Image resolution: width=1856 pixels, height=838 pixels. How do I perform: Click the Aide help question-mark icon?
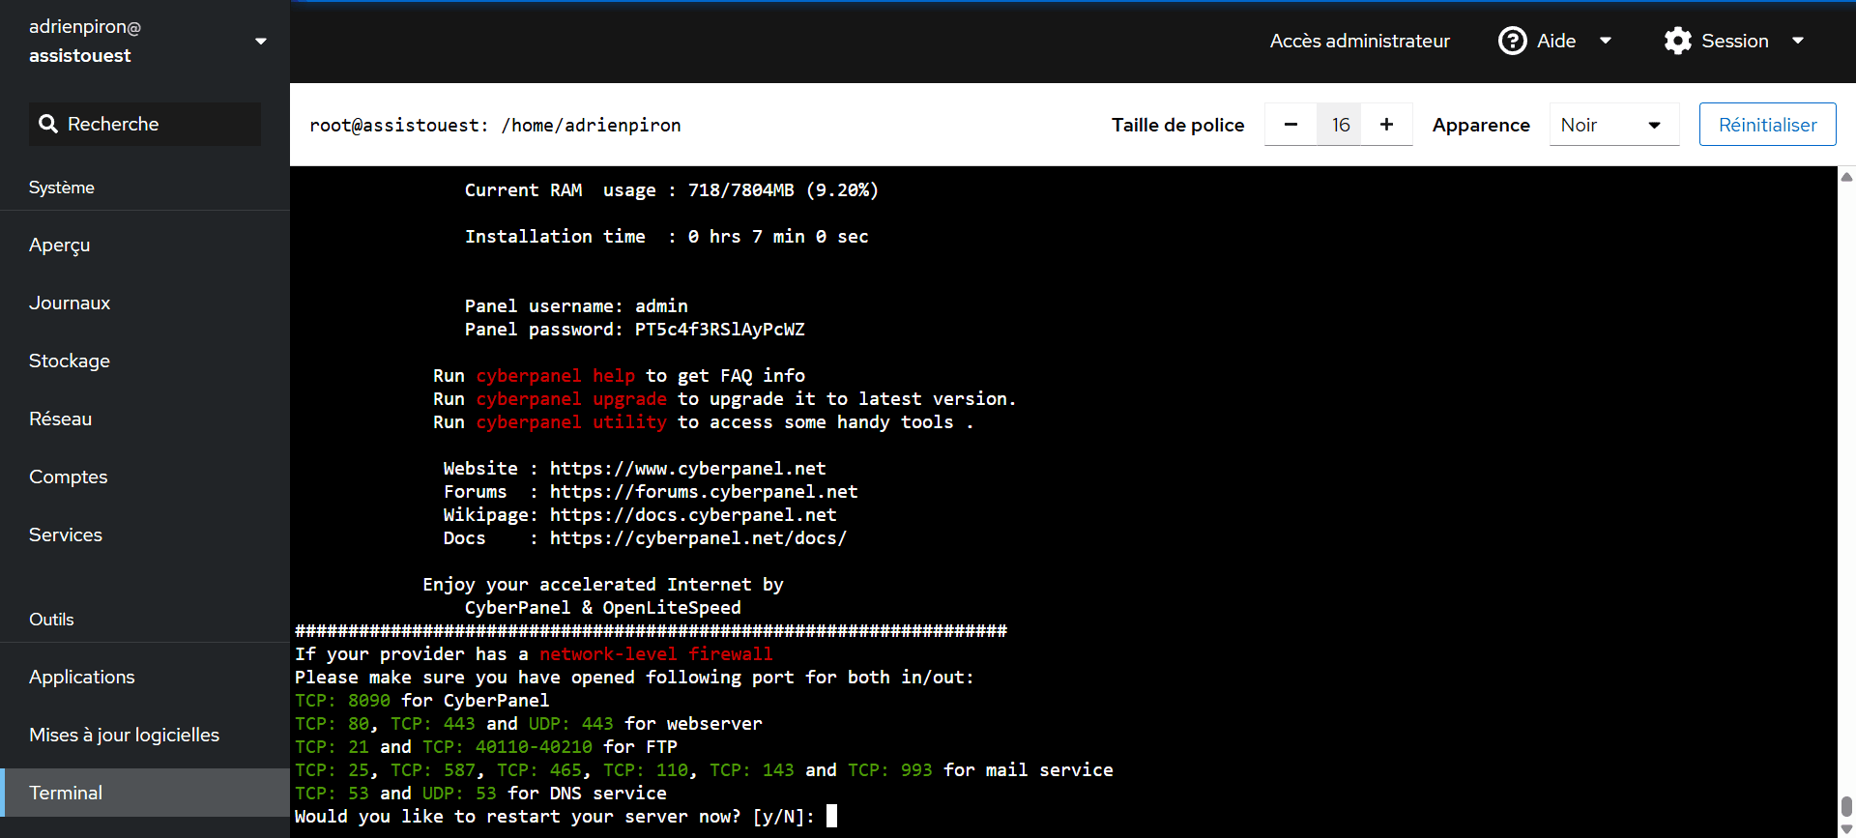click(1512, 41)
